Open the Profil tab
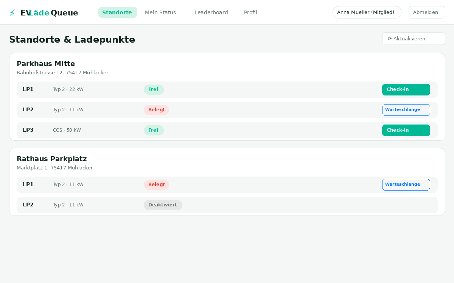 coord(250,12)
